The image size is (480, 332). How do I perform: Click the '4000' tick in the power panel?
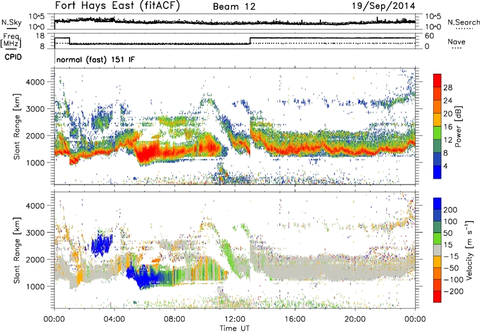pos(35,82)
